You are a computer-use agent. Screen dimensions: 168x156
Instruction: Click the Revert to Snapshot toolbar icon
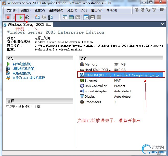[x=44, y=17]
